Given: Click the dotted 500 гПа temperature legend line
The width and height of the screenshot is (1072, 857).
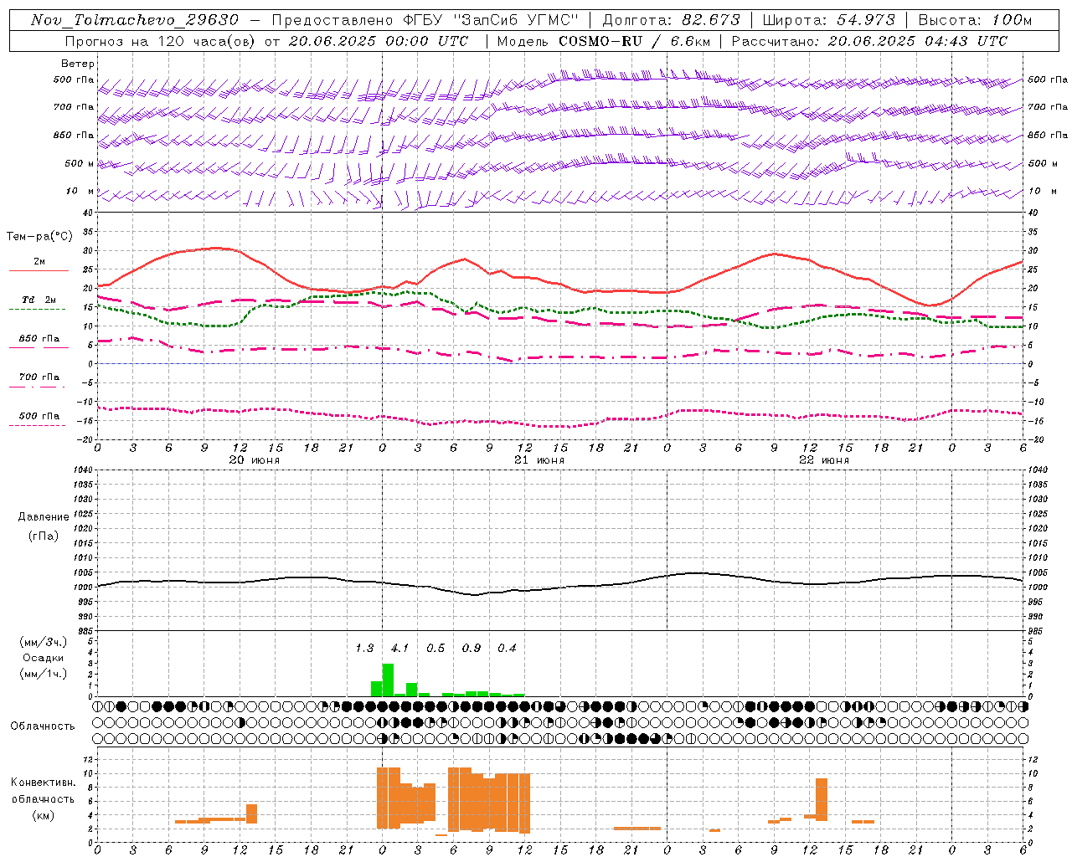Looking at the screenshot, I should 37,425.
